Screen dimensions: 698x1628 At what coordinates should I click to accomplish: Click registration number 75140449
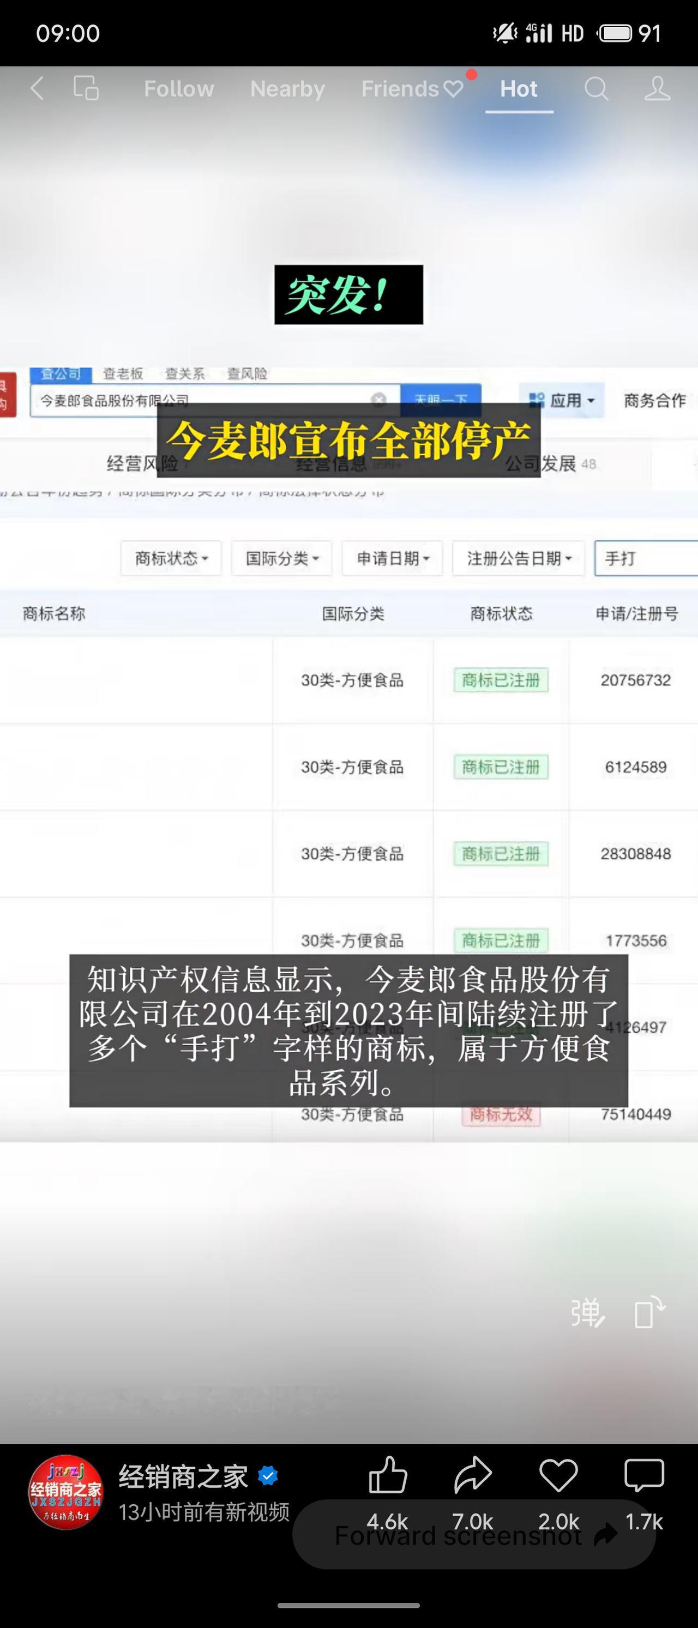(x=635, y=1113)
